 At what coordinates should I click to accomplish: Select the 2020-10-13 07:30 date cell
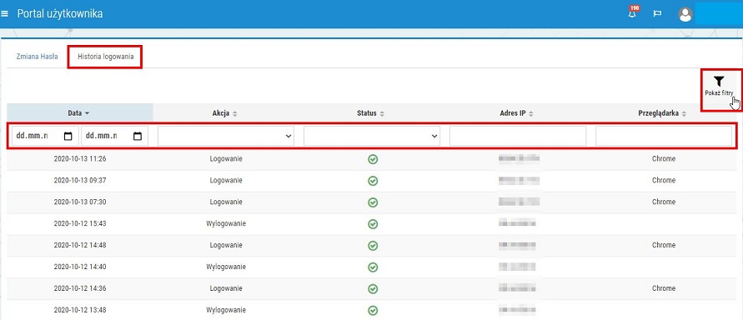(x=80, y=202)
